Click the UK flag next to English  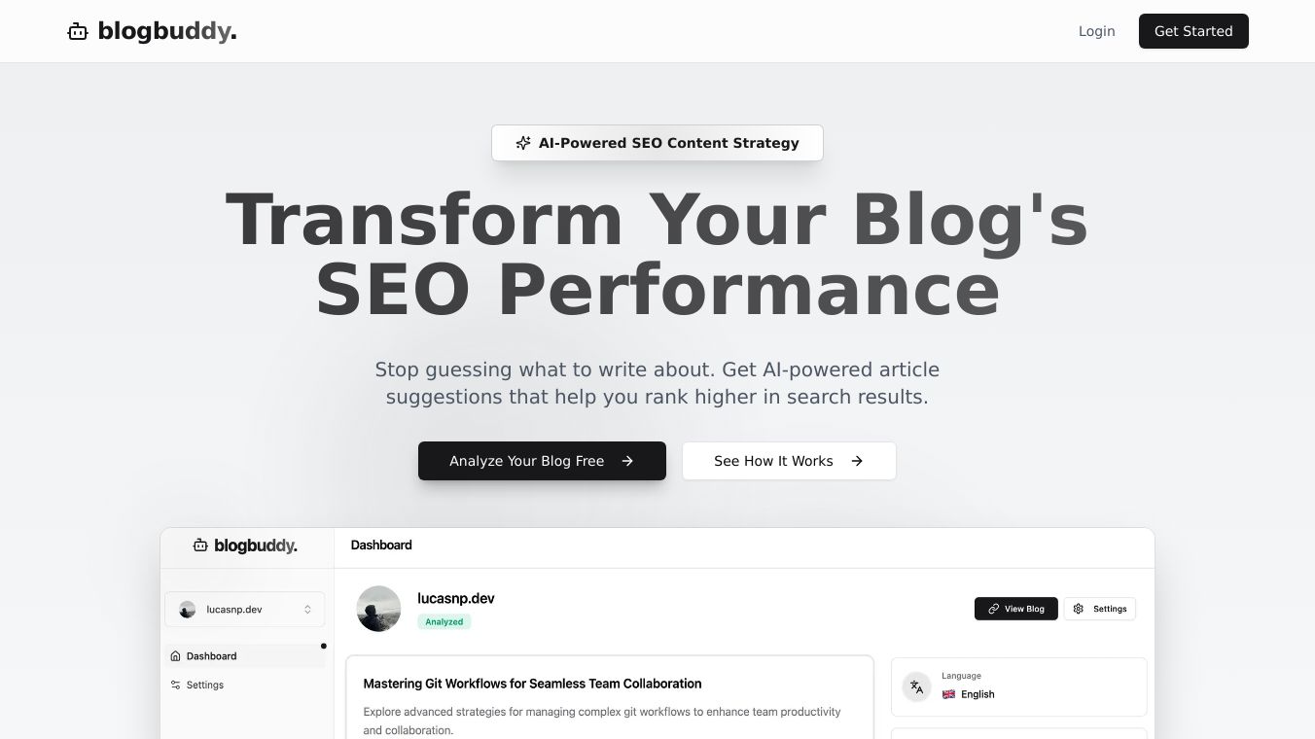point(948,694)
